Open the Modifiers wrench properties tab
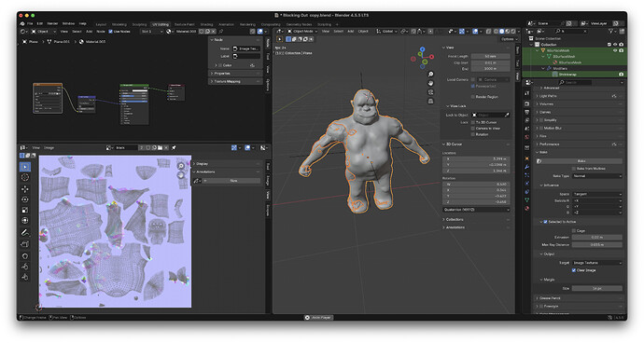This screenshot has height=343, width=644. click(527, 167)
